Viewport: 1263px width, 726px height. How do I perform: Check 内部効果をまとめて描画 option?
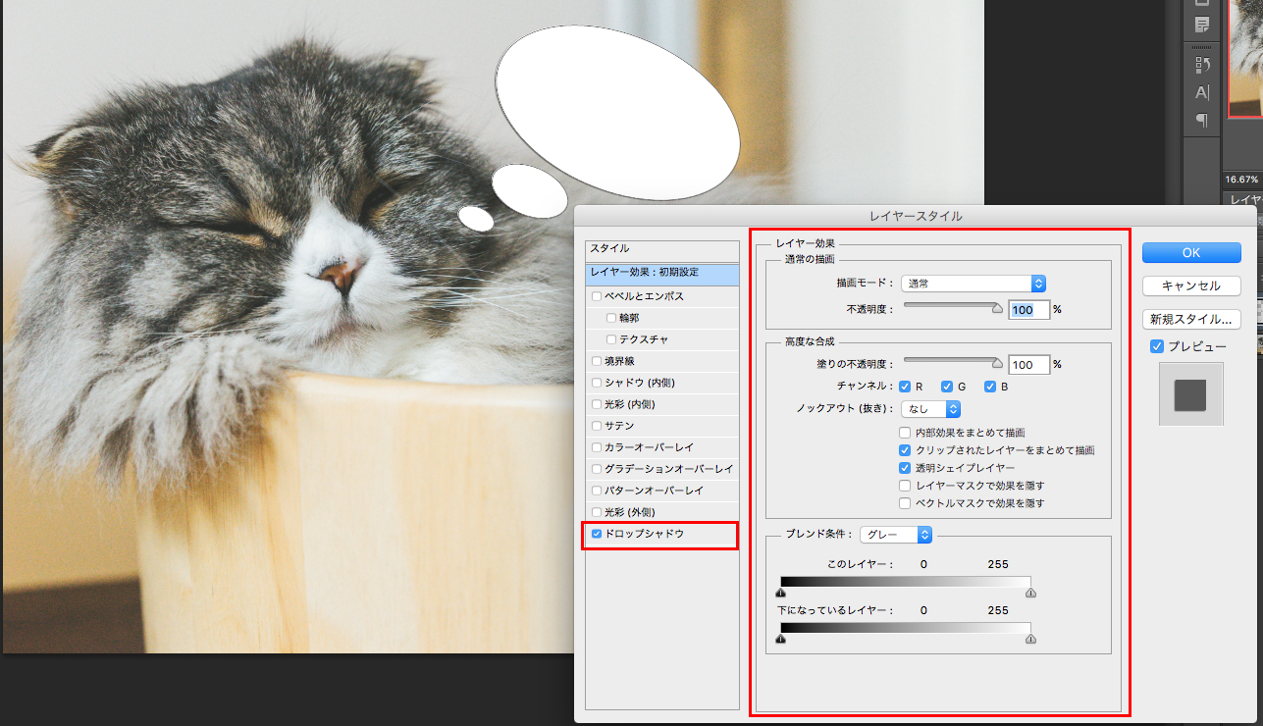[905, 433]
